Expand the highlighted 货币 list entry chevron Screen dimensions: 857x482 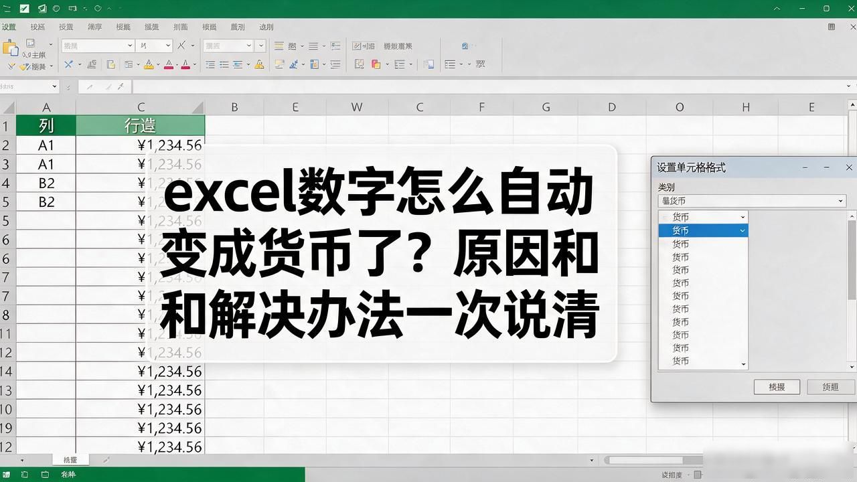(742, 230)
